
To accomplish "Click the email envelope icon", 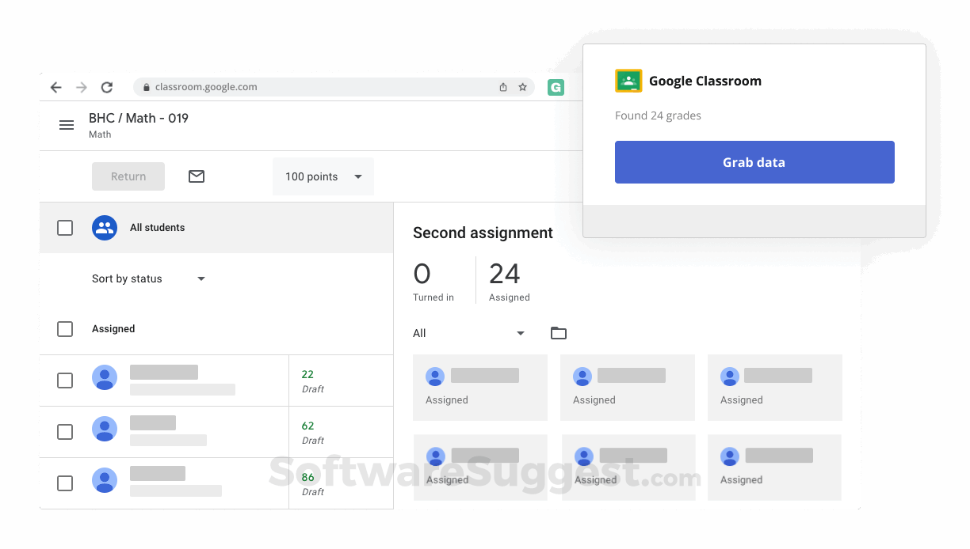I will pyautogui.click(x=197, y=176).
